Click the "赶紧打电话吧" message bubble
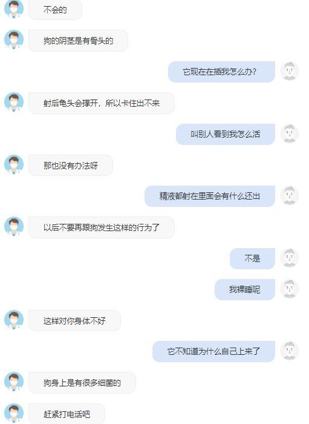The width and height of the screenshot is (309, 424). click(67, 414)
